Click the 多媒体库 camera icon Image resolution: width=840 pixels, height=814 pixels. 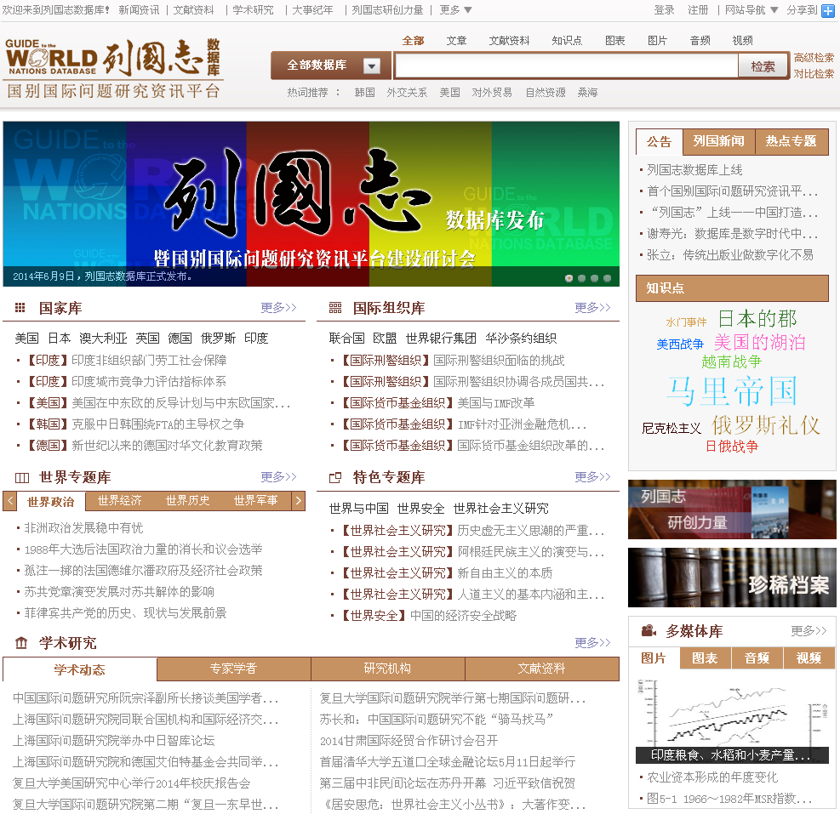pos(649,631)
